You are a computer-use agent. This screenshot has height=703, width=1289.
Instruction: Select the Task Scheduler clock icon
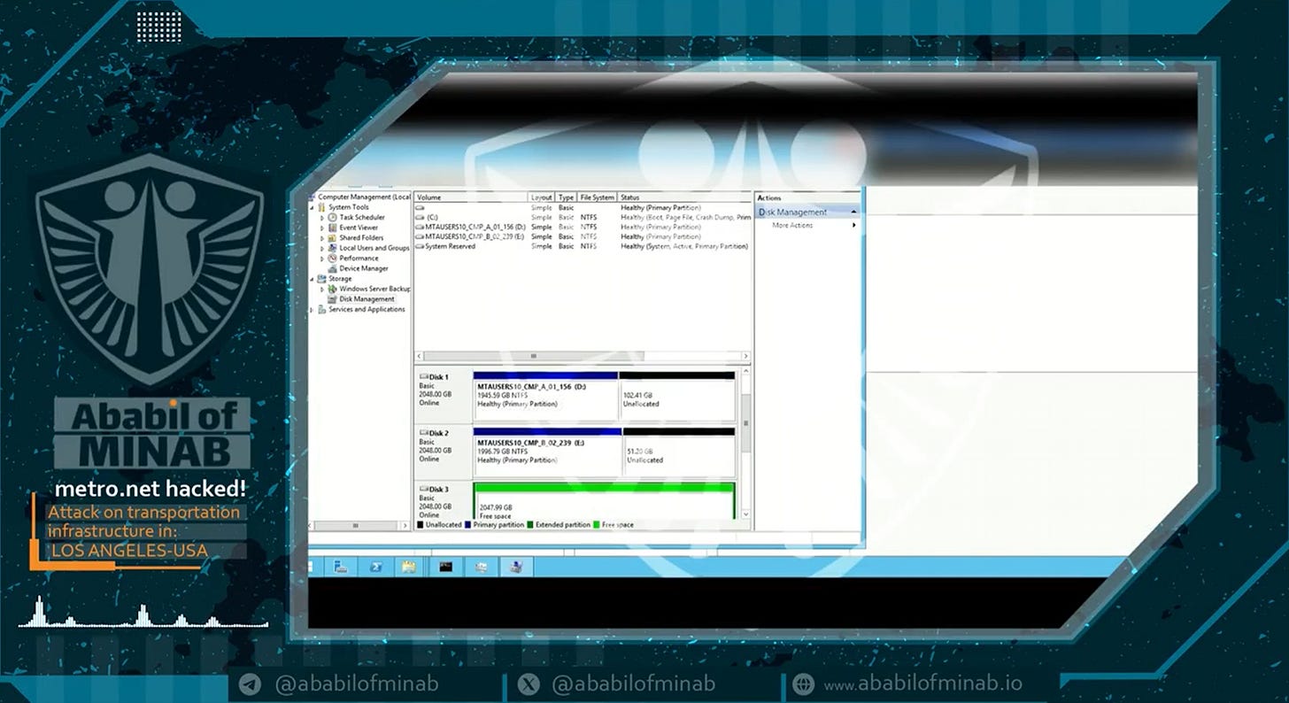[333, 217]
